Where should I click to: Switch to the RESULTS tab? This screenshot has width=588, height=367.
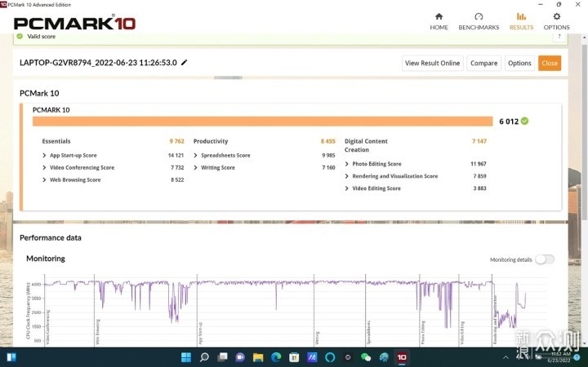pos(521,21)
